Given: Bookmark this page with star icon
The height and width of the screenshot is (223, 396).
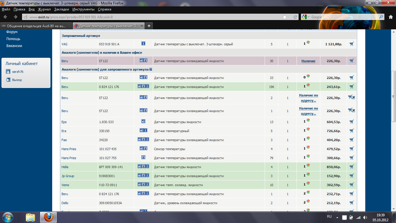Looking at the screenshot, I should pos(285,17).
